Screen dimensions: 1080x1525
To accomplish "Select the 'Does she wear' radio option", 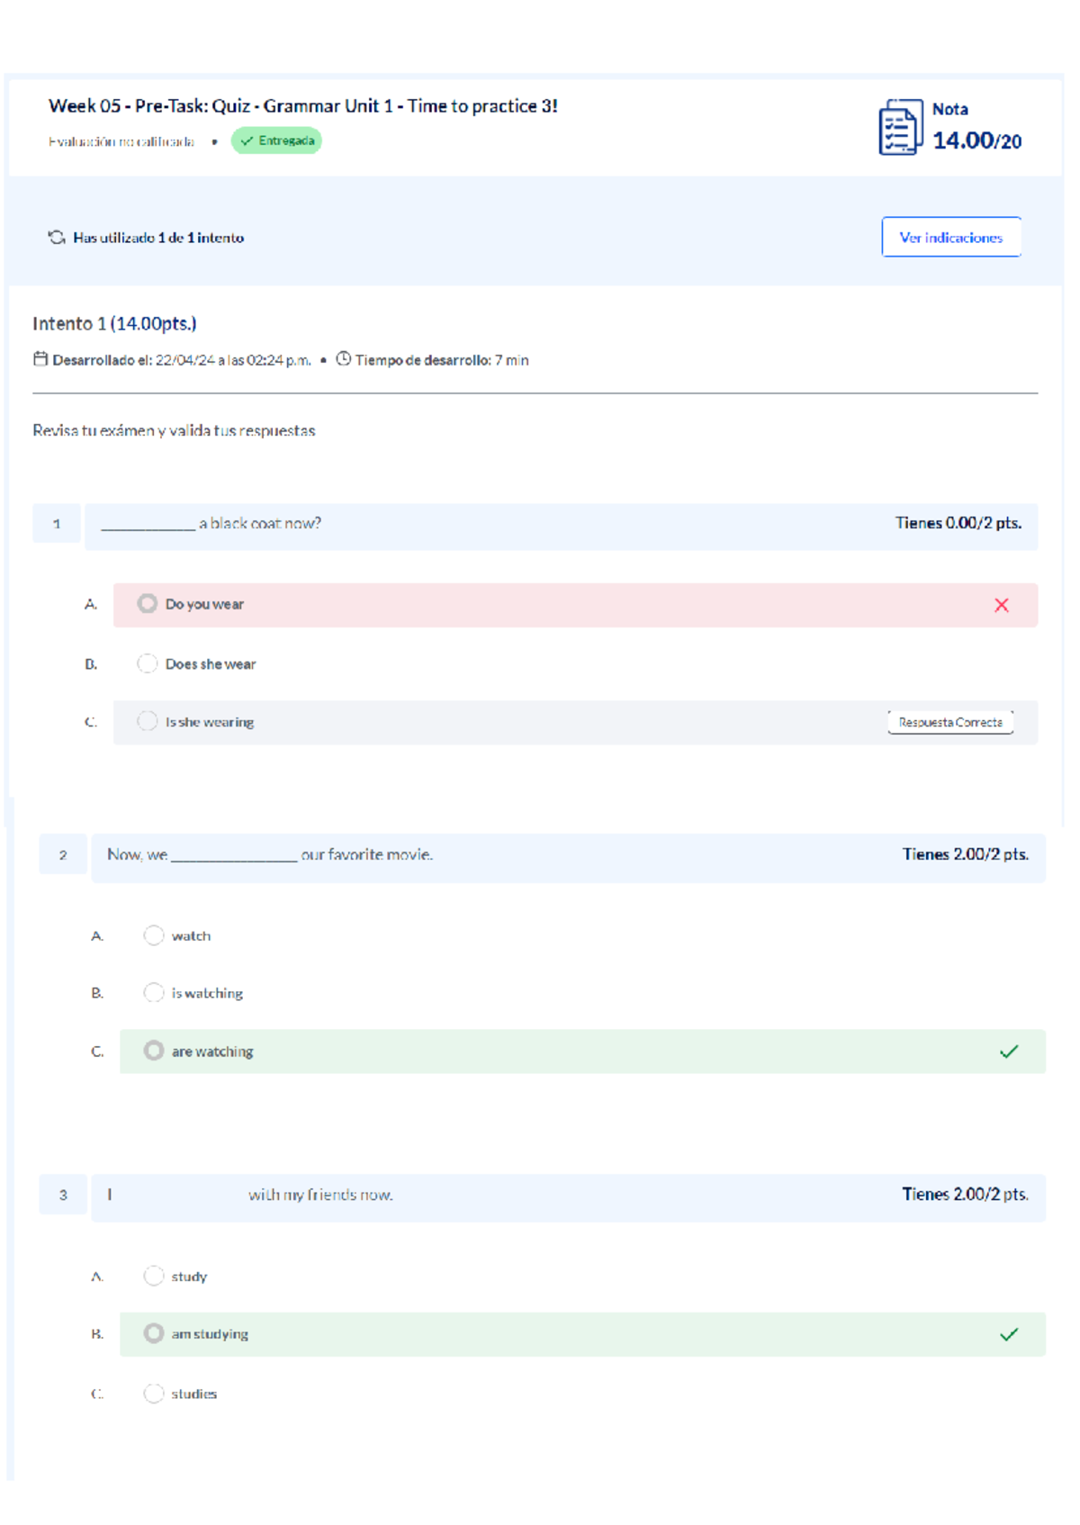I will point(148,663).
